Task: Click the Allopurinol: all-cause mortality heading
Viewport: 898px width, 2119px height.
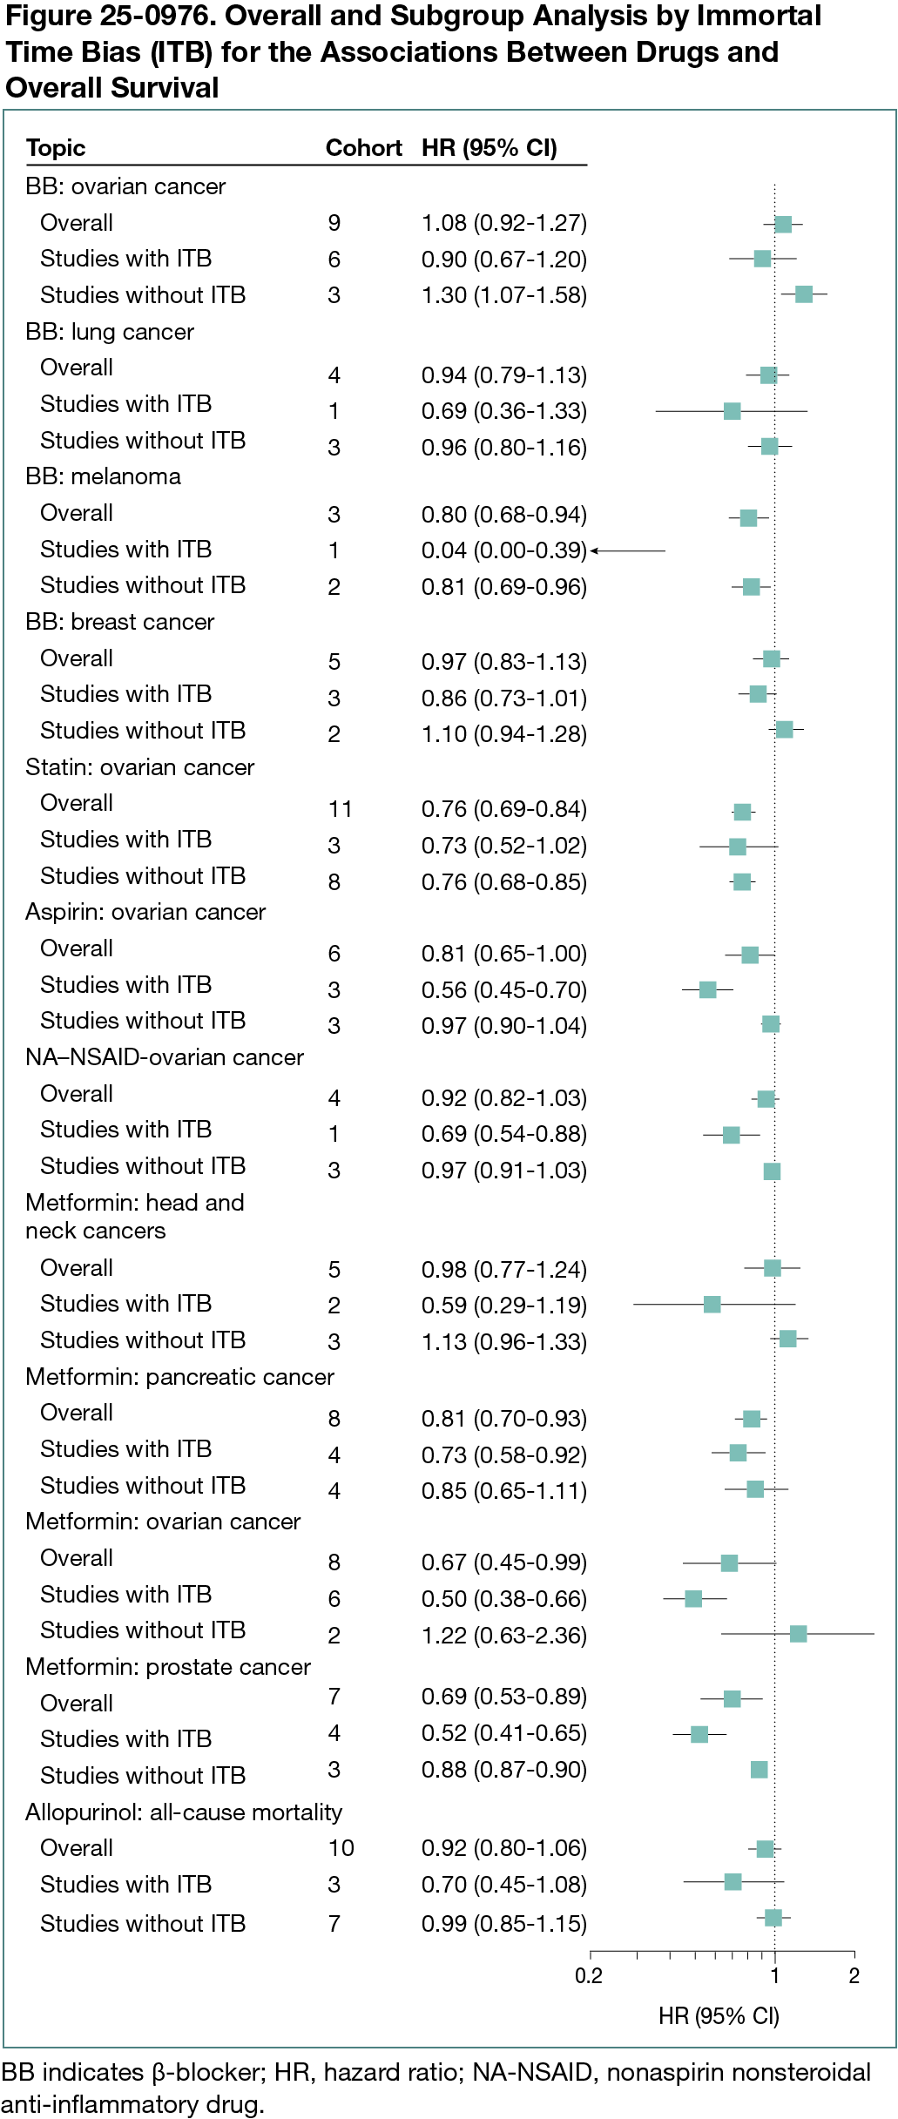Action: (x=184, y=1812)
